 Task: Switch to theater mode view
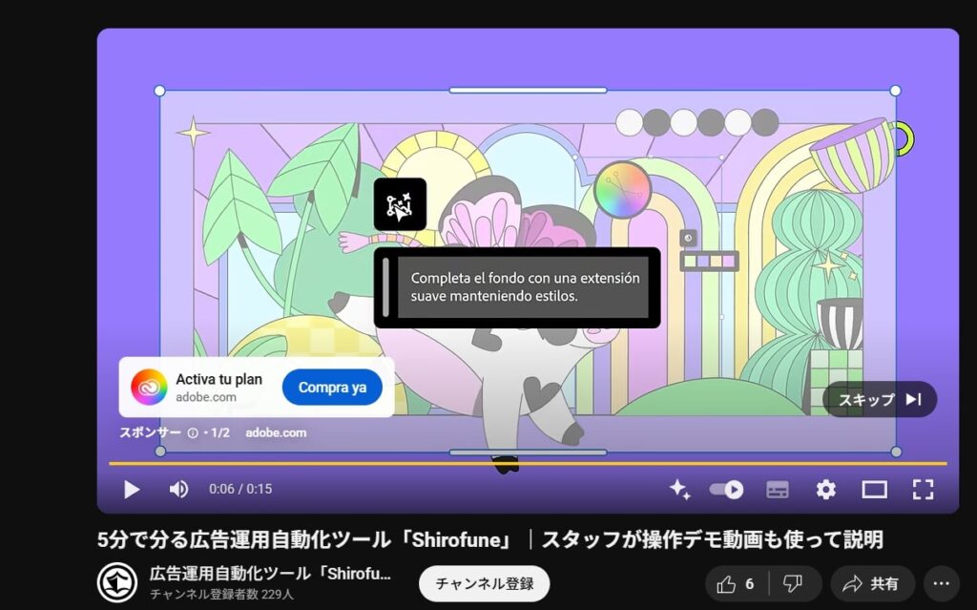tap(874, 490)
